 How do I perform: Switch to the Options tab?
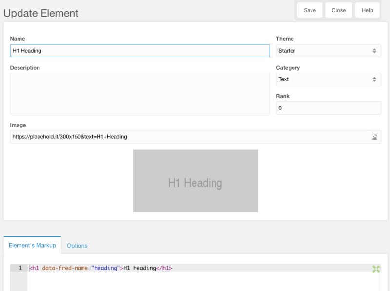(77, 246)
